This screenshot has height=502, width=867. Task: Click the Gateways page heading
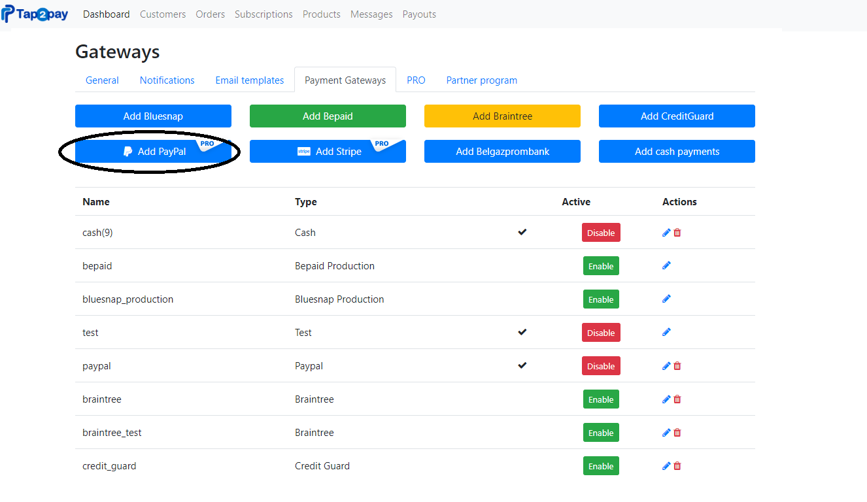[x=118, y=52]
